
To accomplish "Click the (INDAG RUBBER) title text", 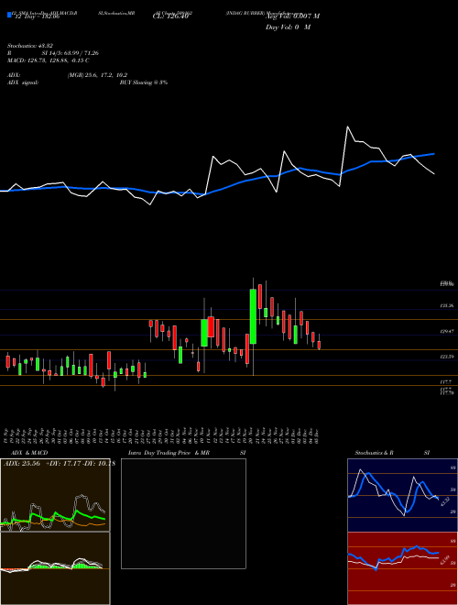I will coord(245,13).
